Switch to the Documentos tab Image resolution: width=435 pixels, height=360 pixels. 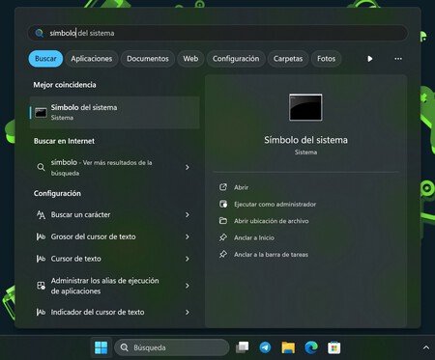click(x=148, y=59)
